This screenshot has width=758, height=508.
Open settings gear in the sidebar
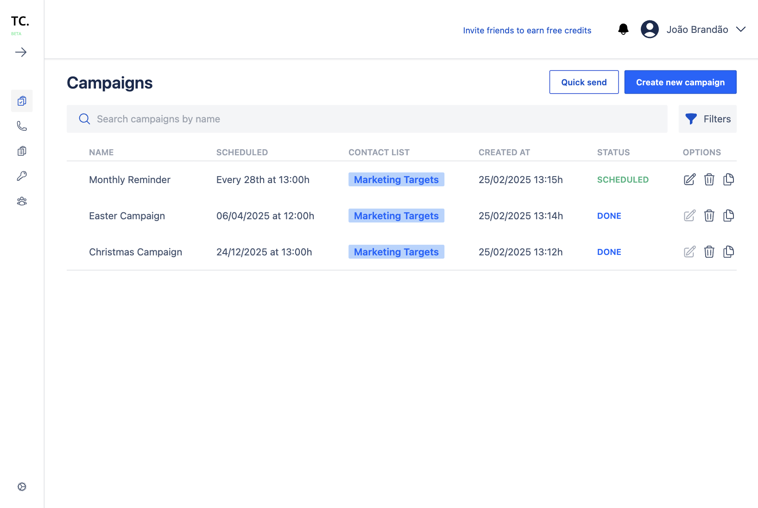pyautogui.click(x=22, y=487)
